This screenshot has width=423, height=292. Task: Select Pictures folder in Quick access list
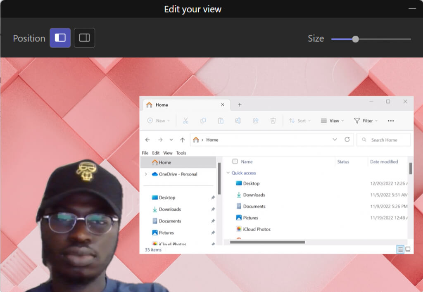[x=247, y=218]
